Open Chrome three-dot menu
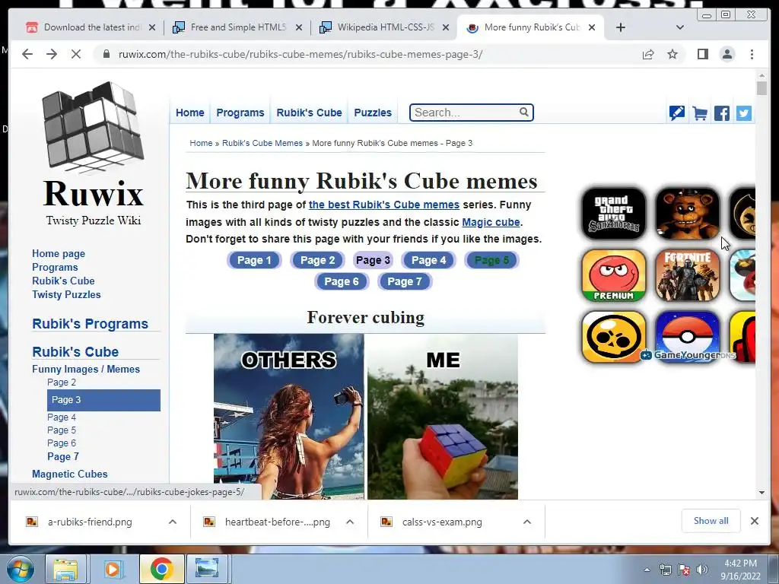779x584 pixels. coord(752,54)
